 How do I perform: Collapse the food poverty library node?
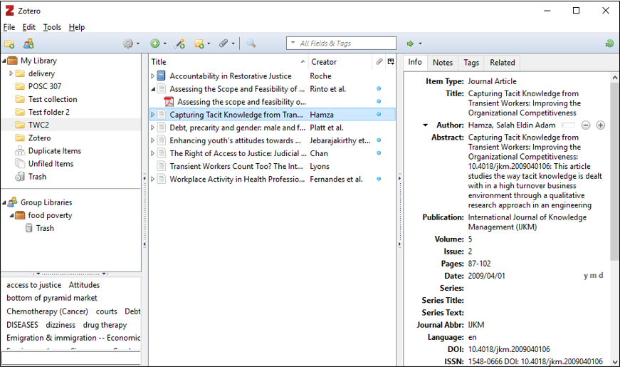(x=11, y=216)
